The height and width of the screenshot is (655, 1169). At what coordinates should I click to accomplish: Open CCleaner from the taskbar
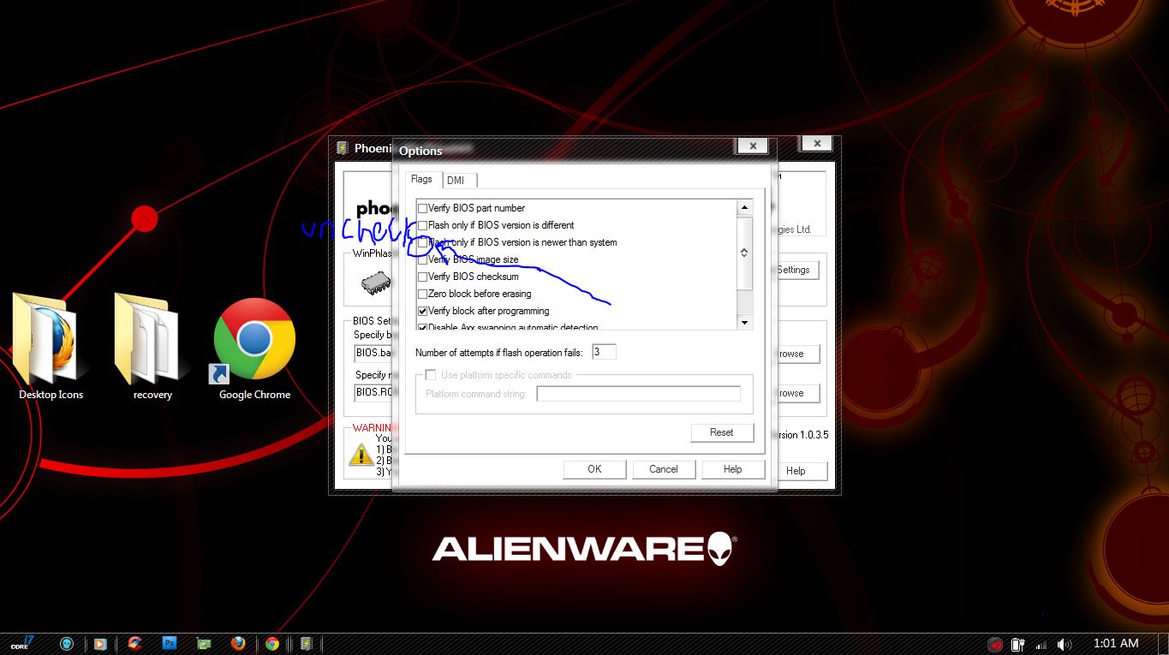(x=134, y=644)
